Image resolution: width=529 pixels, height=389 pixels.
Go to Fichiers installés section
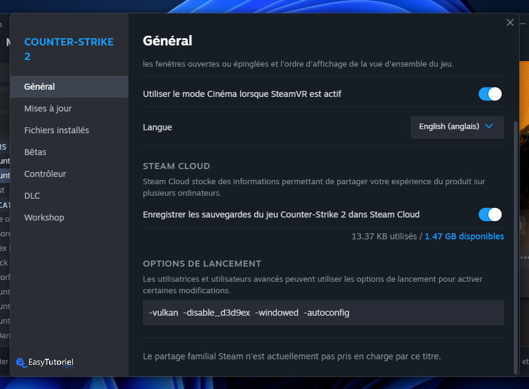tap(69, 130)
